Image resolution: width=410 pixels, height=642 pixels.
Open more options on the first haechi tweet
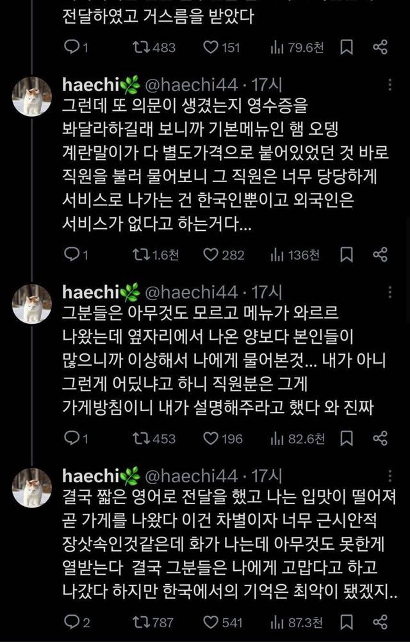tap(390, 85)
